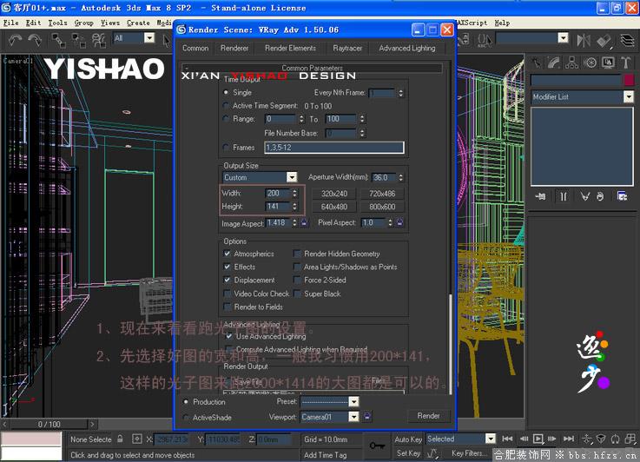Toggle the selection lock icon
Screen dimensions: 640x462
pyautogui.click(x=120, y=439)
